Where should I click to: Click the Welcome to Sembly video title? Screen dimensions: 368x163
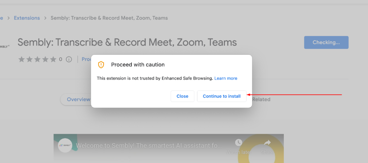pyautogui.click(x=149, y=145)
